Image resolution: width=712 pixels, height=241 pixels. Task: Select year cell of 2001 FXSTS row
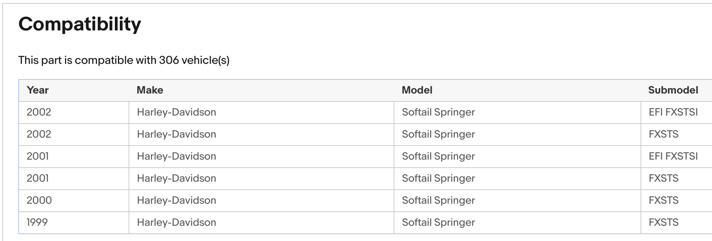[38, 178]
